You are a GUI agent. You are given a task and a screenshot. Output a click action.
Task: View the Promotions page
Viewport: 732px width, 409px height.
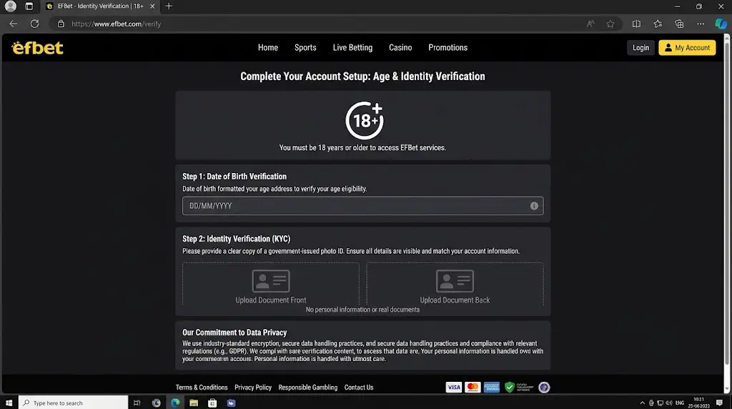(447, 48)
